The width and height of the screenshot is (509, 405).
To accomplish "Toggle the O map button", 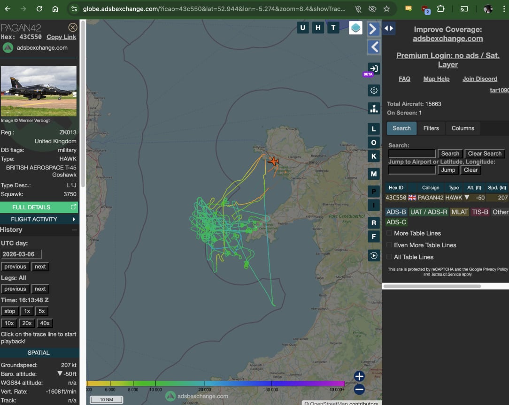I will point(374,143).
